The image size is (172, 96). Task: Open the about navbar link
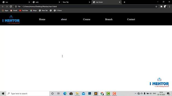pyautogui.click(x=64, y=19)
